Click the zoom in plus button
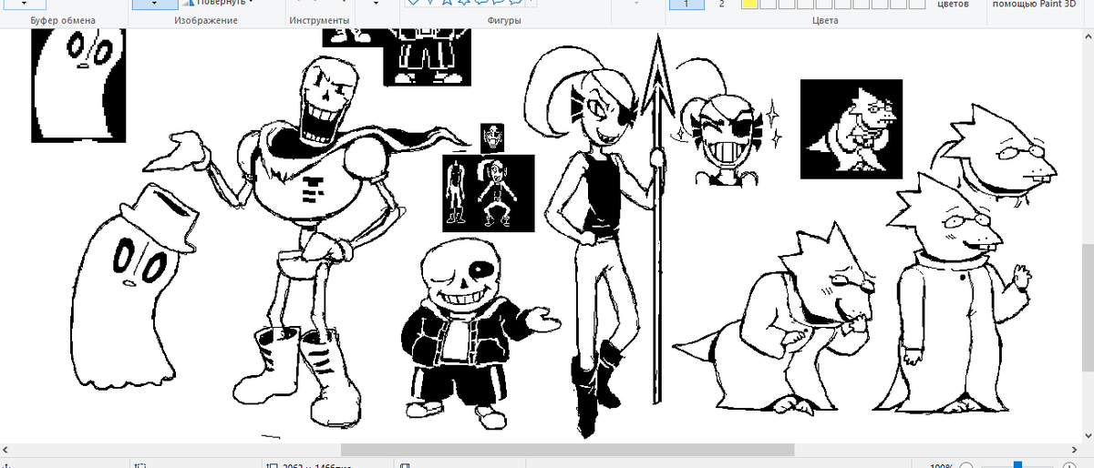 tap(1070, 464)
